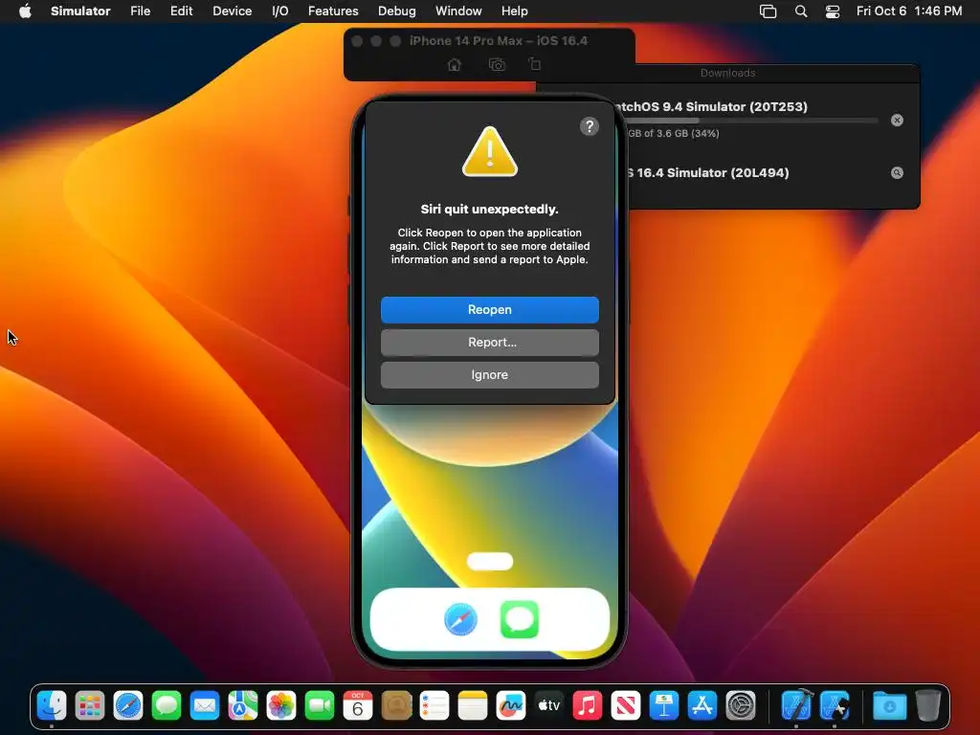Viewport: 980px width, 735px height.
Task: Open Notes from the Dock
Action: coord(473,705)
